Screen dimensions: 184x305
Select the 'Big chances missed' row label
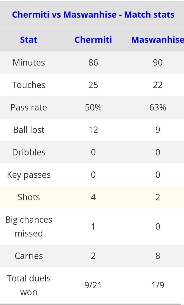tap(29, 226)
